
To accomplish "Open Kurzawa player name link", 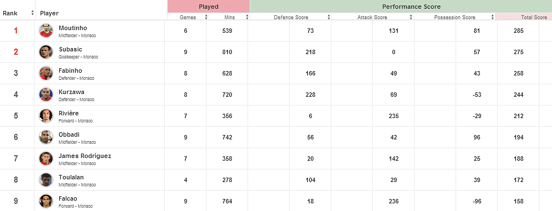I will click(71, 92).
